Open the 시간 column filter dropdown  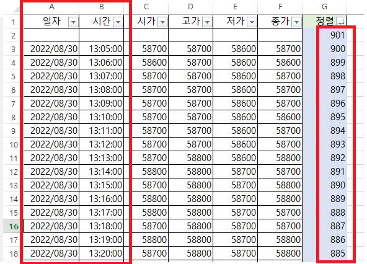118,22
